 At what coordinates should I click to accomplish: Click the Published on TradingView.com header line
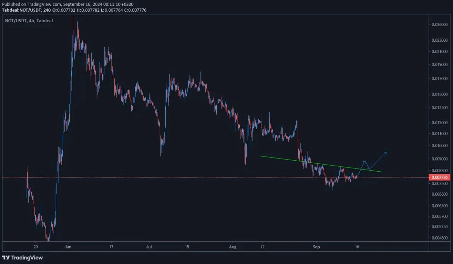tap(68, 4)
